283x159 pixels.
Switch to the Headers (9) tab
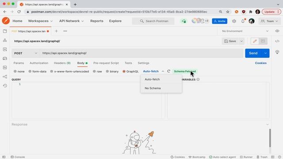pos(62,63)
